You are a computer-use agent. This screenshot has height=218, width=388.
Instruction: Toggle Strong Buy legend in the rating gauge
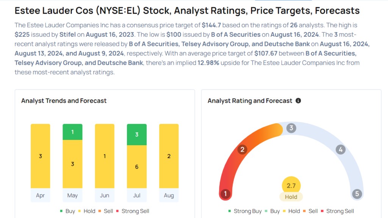click(x=245, y=211)
